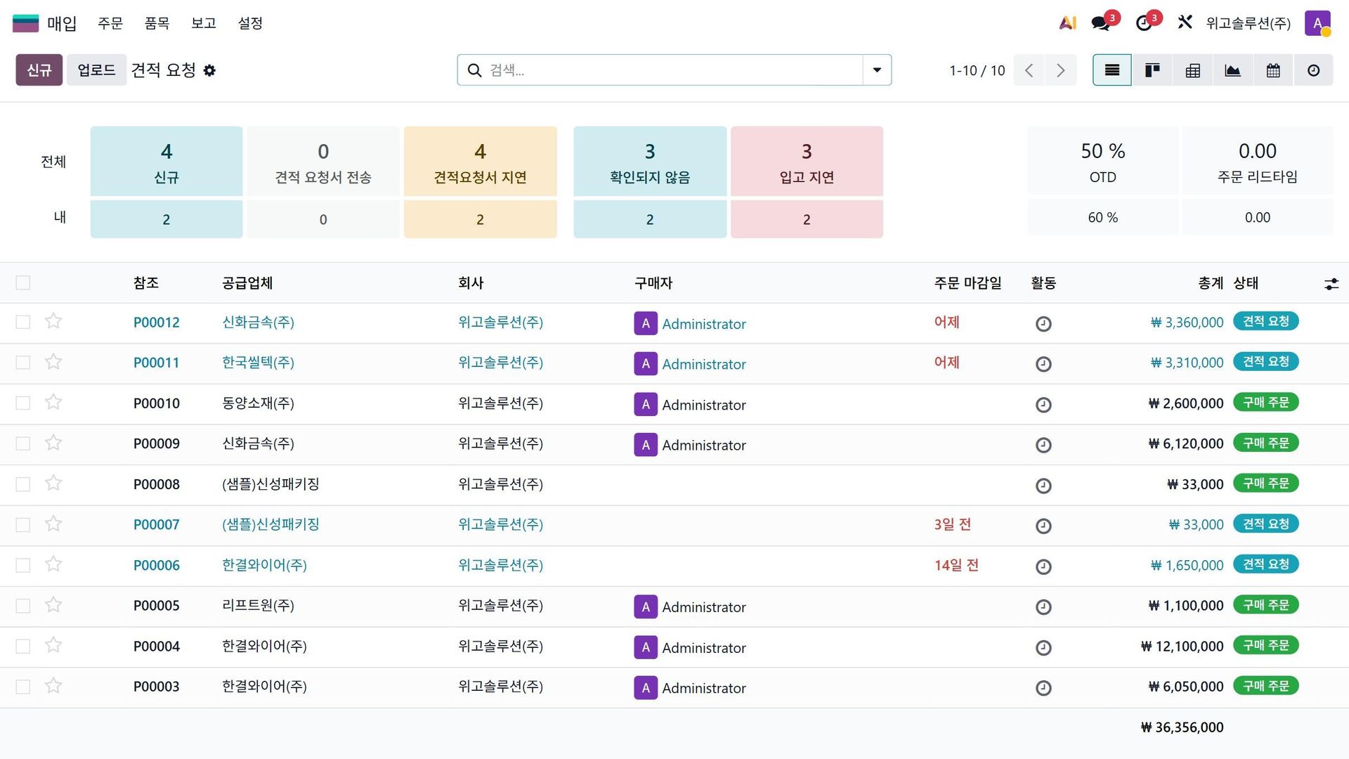The width and height of the screenshot is (1349, 759).
Task: Switch to pivot table view
Action: coord(1192,70)
